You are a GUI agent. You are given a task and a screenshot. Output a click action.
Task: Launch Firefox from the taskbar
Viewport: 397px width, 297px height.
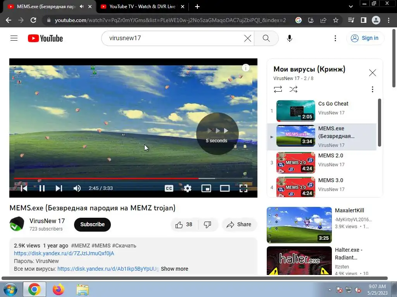59,290
